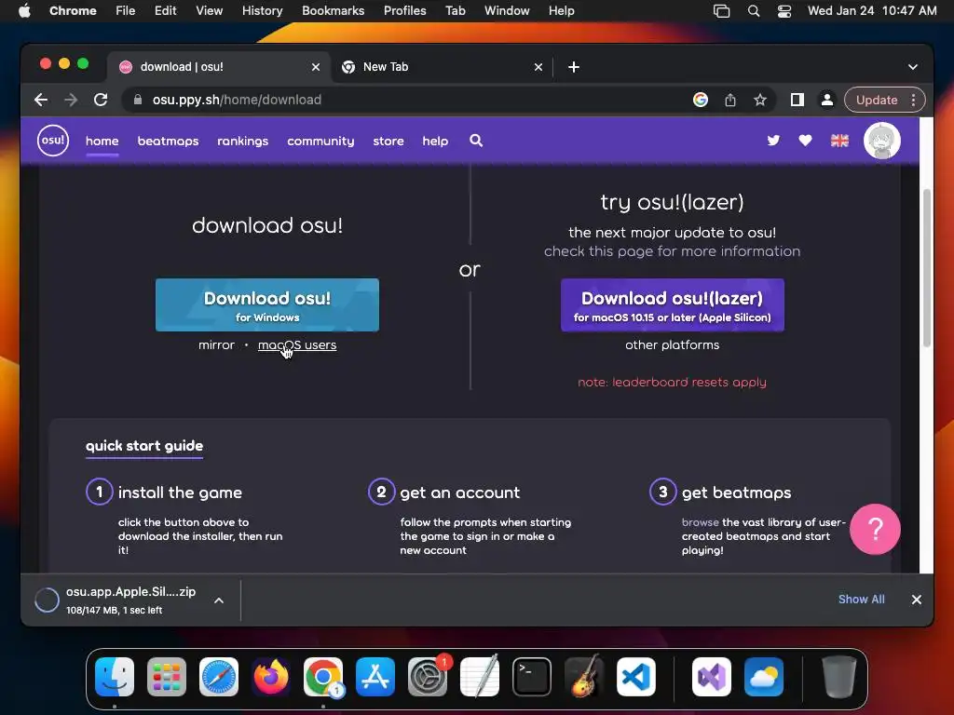The image size is (954, 715).
Task: Expand the download item options chevron
Action: [219, 600]
